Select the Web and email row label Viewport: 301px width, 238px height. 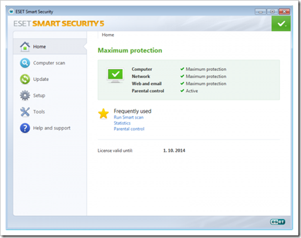[x=147, y=83]
